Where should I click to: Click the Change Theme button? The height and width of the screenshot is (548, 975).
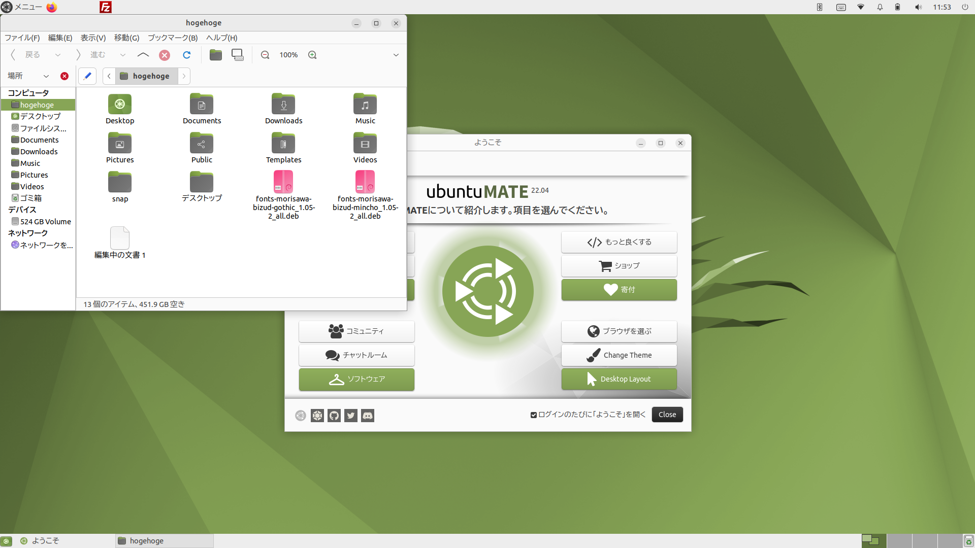[x=619, y=355]
